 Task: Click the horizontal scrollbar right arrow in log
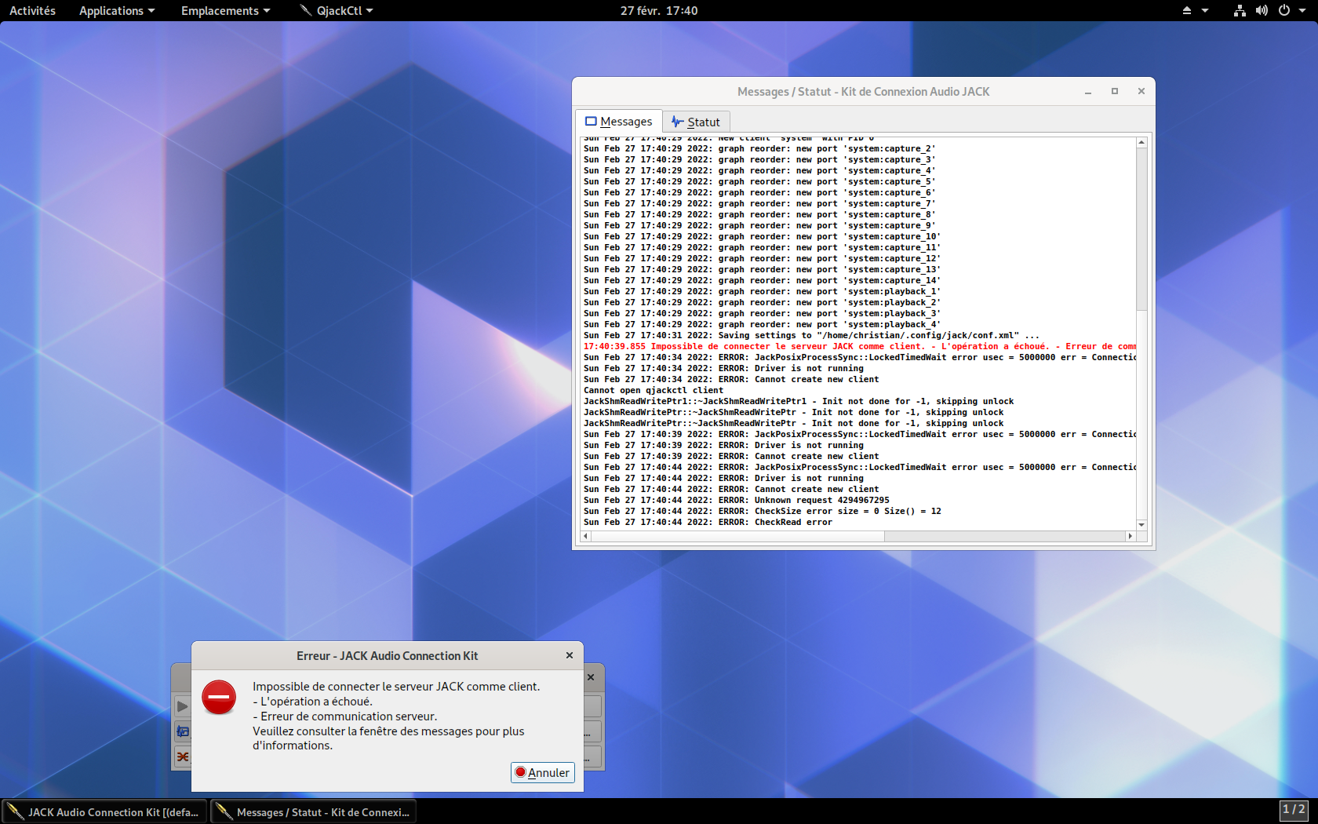coord(1130,536)
